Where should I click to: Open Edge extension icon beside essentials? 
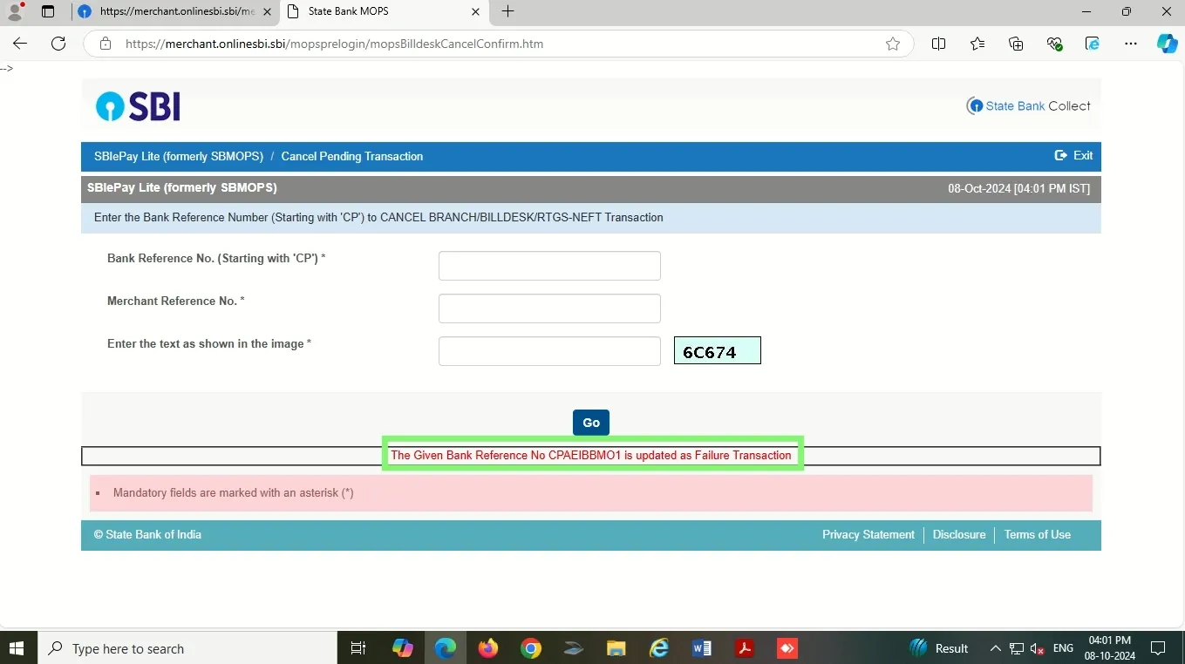[x=1093, y=44]
